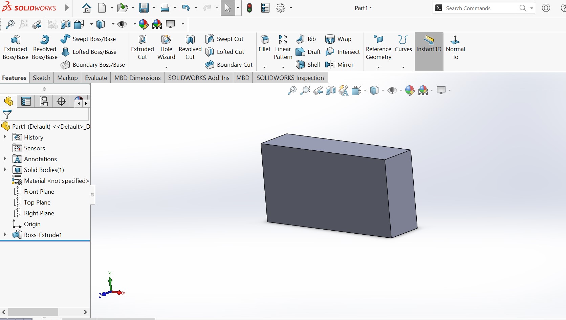Pick the Lofted Cut tool
Viewport: 566px width, 320px height.
[x=225, y=52]
